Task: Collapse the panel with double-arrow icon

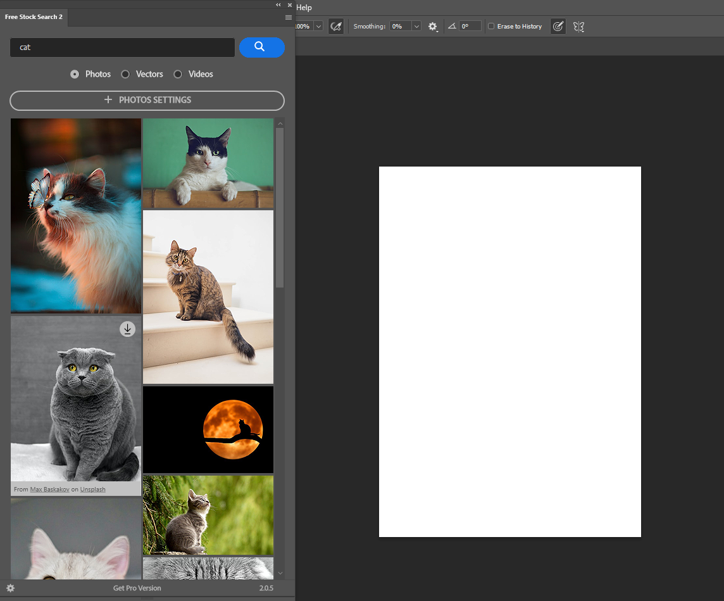Action: point(278,4)
